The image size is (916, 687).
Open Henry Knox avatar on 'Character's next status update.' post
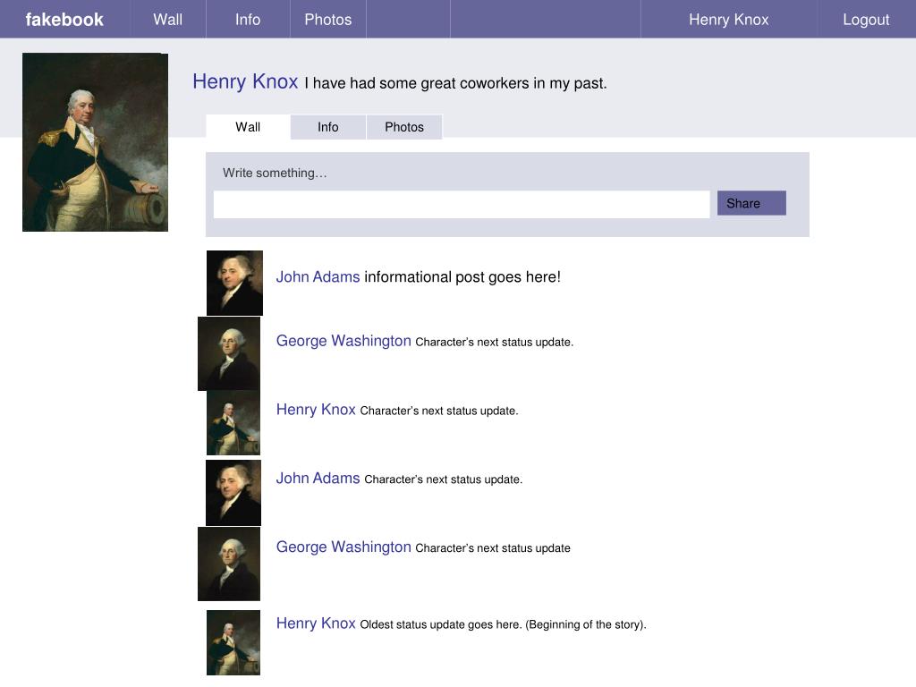click(233, 423)
